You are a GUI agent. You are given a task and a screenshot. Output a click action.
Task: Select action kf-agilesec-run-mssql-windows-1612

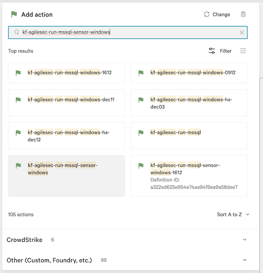pyautogui.click(x=66, y=73)
